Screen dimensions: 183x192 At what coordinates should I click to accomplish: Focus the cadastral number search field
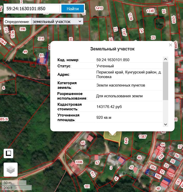pos(32,8)
